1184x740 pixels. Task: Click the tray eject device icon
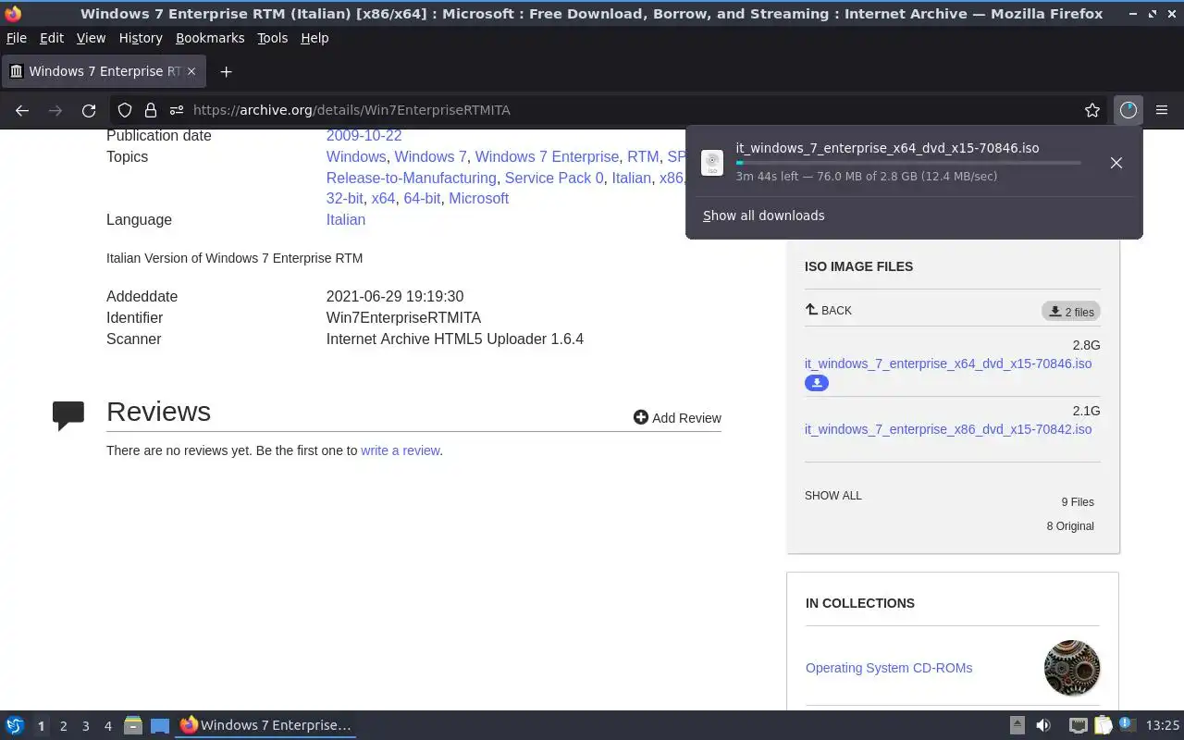(1017, 725)
